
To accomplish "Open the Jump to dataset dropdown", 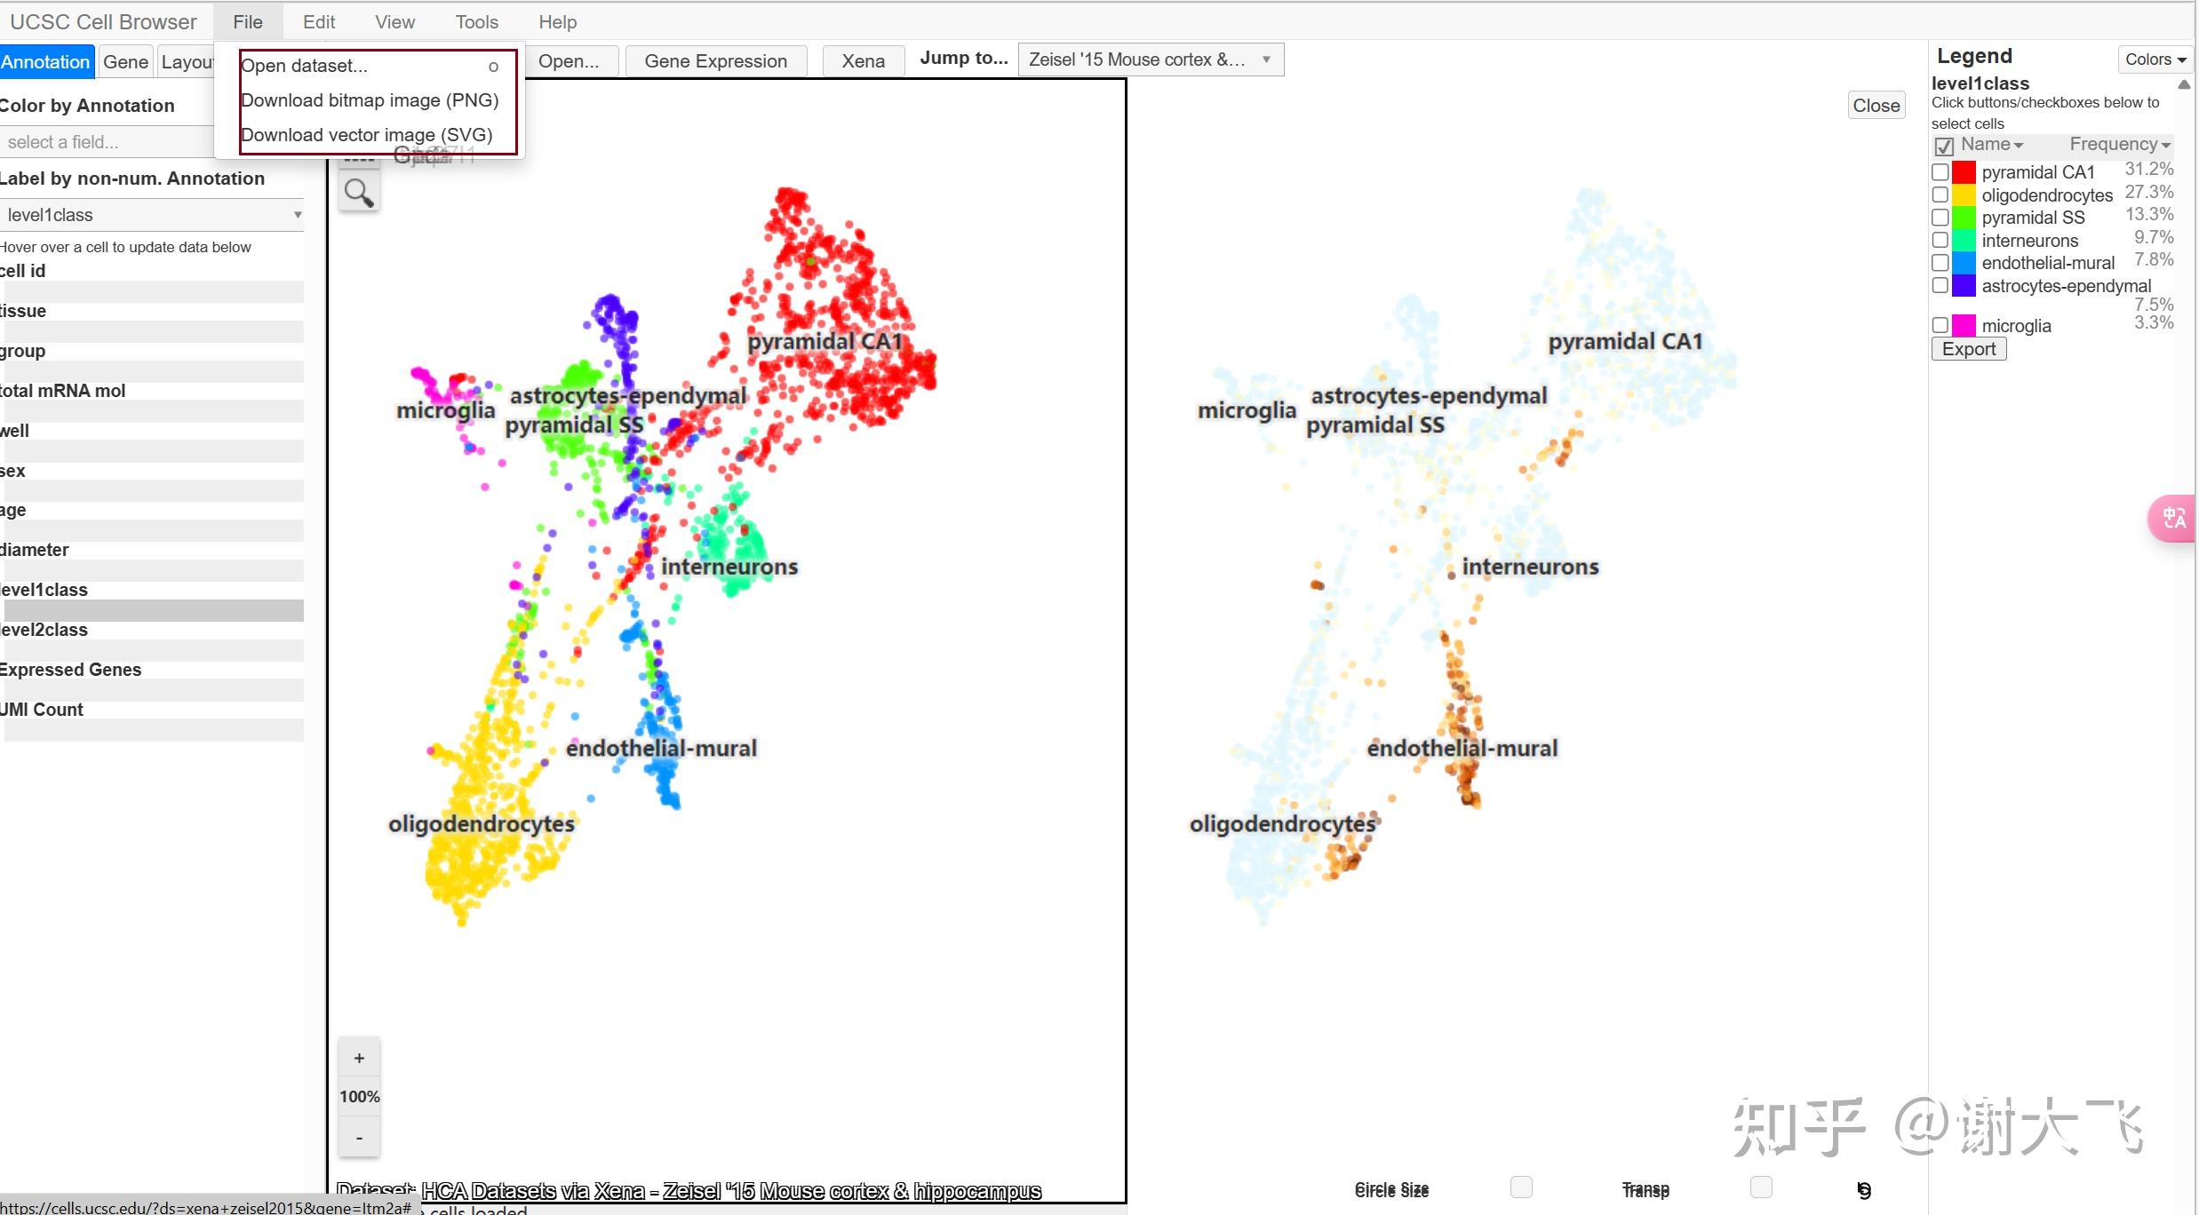I will click(x=1150, y=60).
